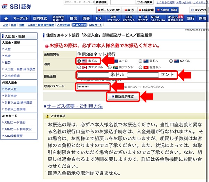Open 外貨出金 in the left sidebar

point(11,96)
